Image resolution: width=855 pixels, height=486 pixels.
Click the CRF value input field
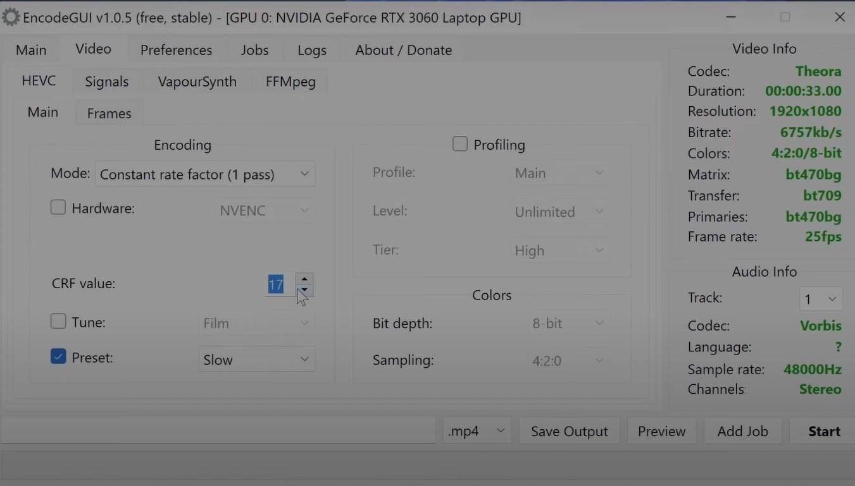[x=280, y=284]
